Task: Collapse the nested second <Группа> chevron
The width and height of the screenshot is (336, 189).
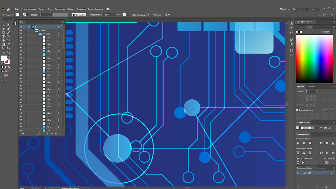Action: coord(37,34)
